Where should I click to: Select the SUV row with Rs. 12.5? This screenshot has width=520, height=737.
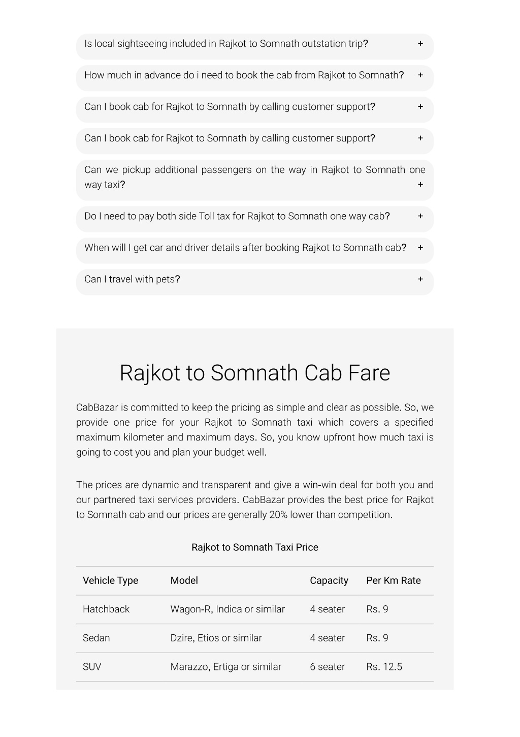(255, 667)
